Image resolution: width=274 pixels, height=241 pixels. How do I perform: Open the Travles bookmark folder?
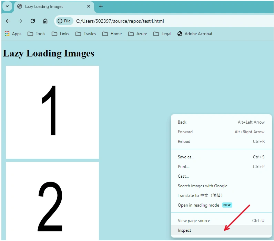[85, 34]
